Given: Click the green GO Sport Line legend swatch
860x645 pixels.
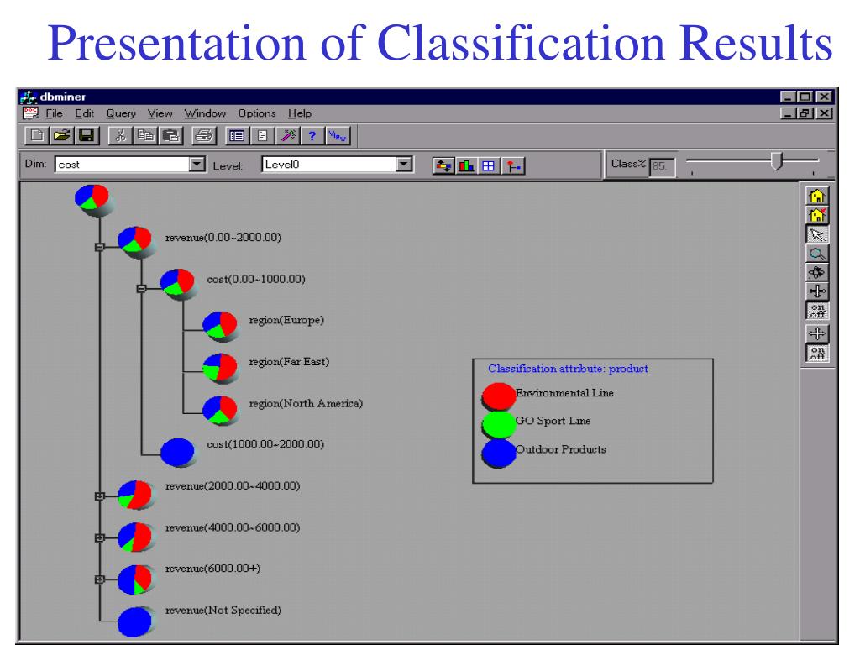Looking at the screenshot, I should (x=499, y=424).
